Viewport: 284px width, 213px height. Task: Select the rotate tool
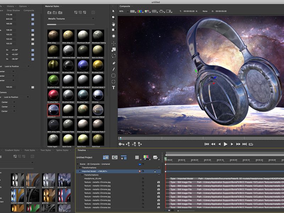114,56
